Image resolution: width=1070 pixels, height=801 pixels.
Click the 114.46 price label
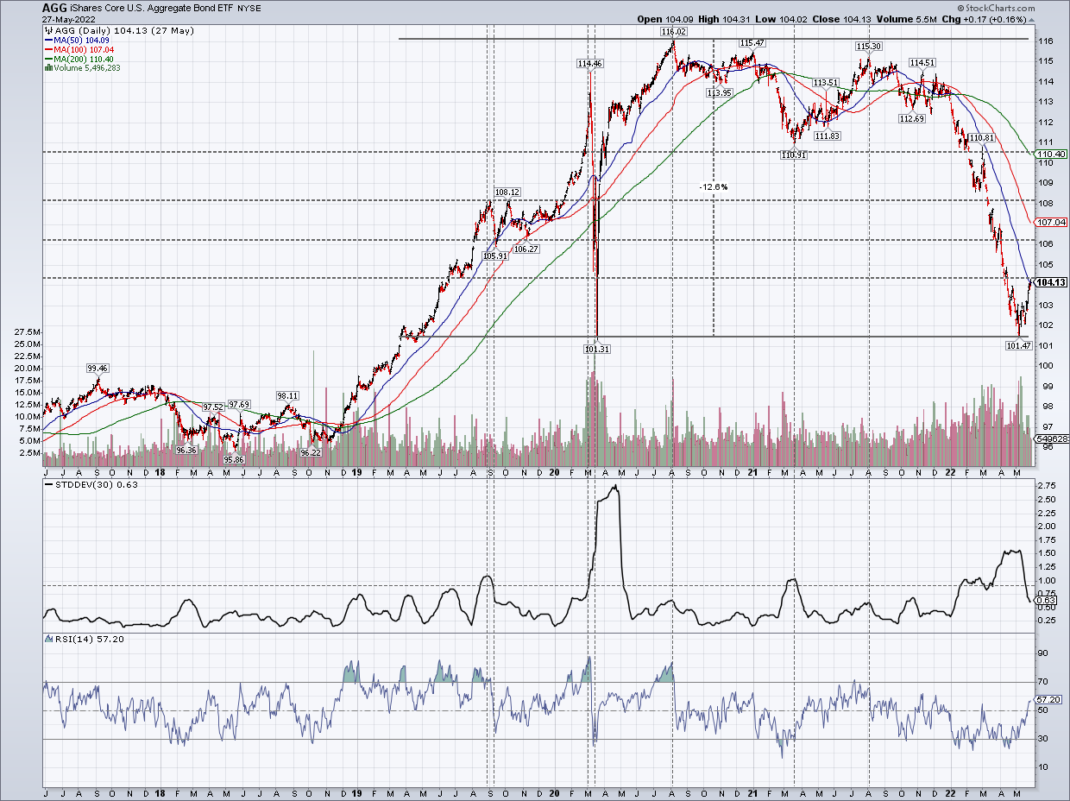click(x=590, y=63)
